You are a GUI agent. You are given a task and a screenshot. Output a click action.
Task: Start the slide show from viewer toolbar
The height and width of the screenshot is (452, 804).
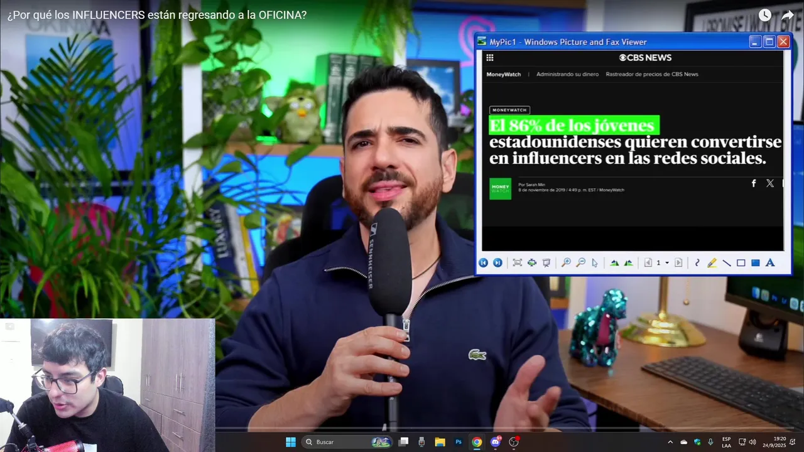[x=546, y=263]
